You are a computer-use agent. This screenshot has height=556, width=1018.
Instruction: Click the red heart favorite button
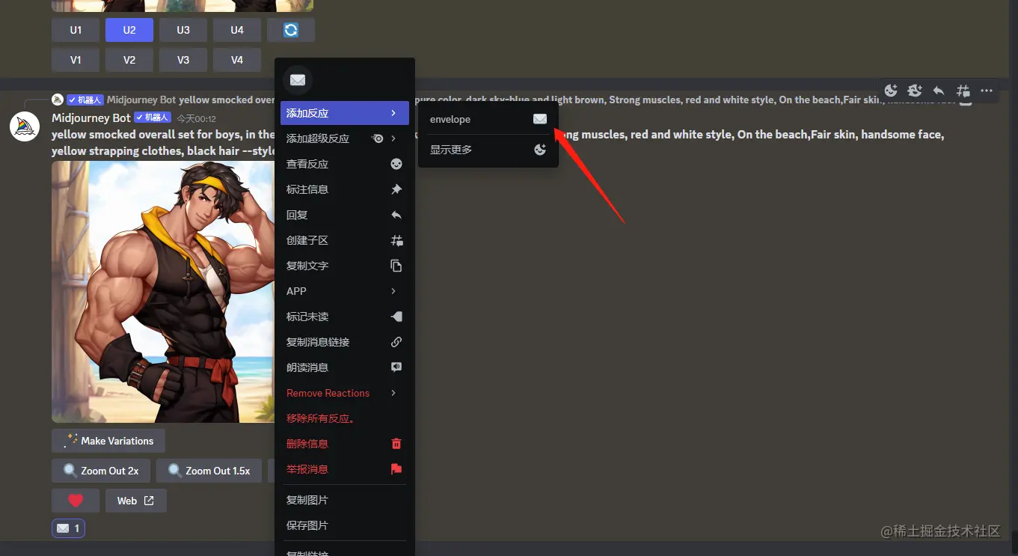76,501
